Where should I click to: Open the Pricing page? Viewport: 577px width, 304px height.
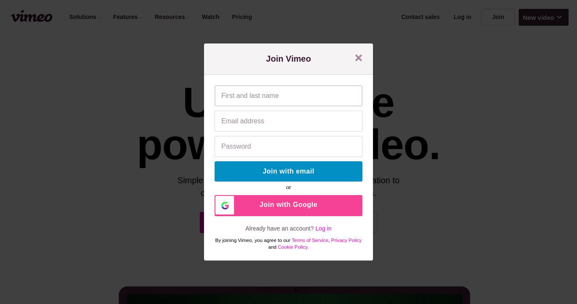pyautogui.click(x=242, y=17)
